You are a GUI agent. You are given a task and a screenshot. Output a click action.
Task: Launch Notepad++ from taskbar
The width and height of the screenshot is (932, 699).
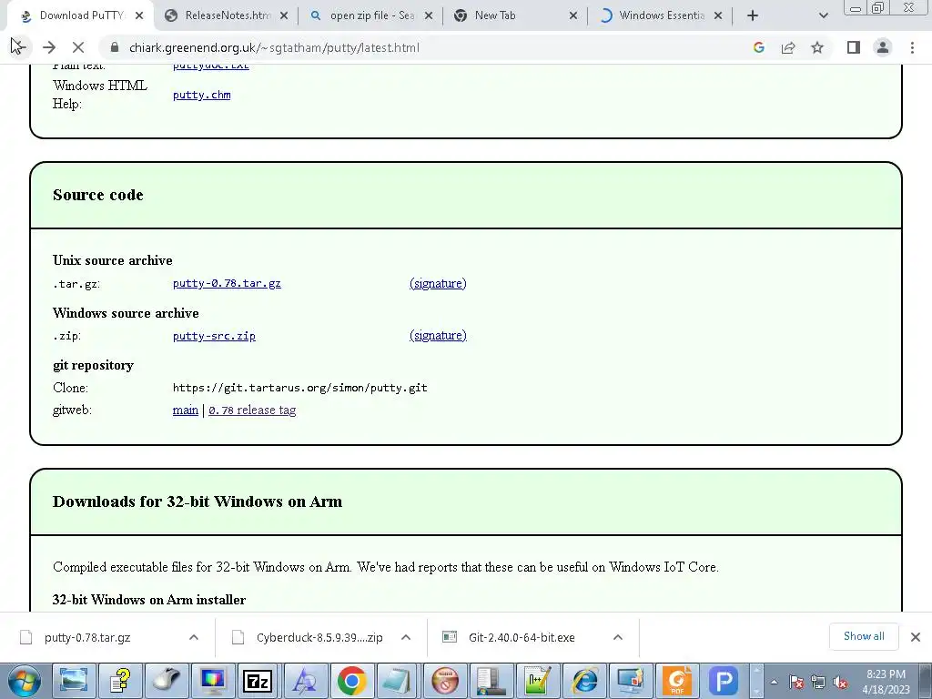[x=537, y=681]
